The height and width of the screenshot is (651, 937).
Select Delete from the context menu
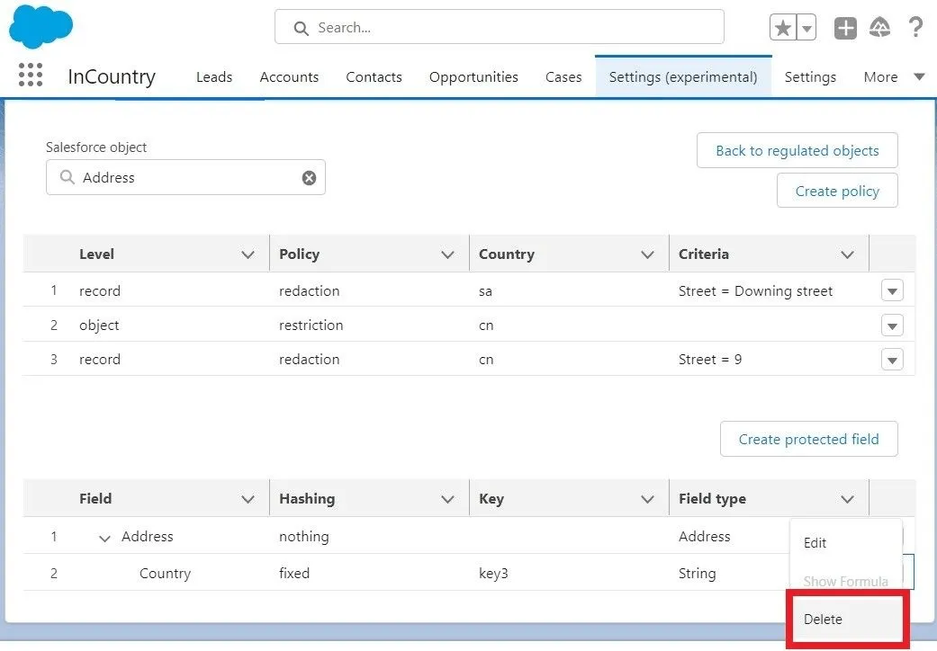823,620
